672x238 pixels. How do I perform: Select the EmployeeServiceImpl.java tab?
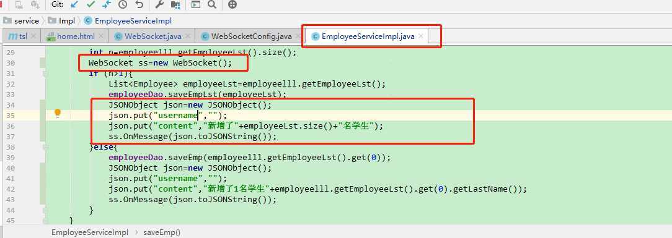(368, 36)
